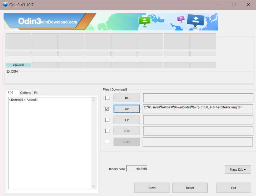Tick the CSC file checkbox
The image size is (256, 196).
click(107, 131)
